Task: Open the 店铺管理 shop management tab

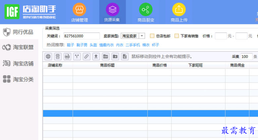Action: [79, 13]
